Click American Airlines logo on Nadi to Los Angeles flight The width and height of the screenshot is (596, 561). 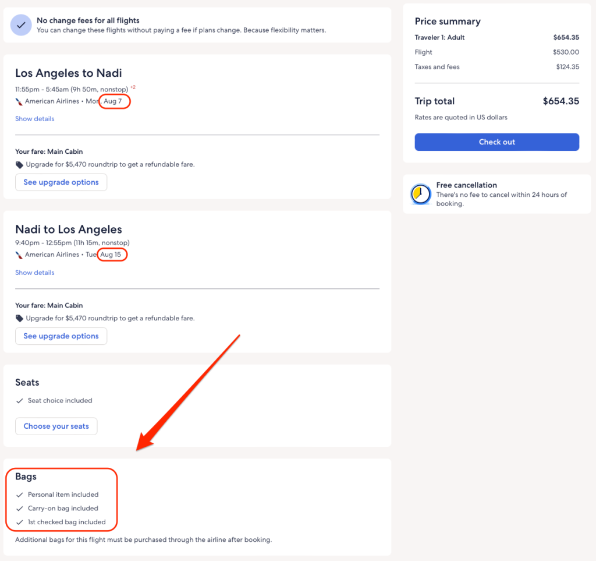point(19,255)
